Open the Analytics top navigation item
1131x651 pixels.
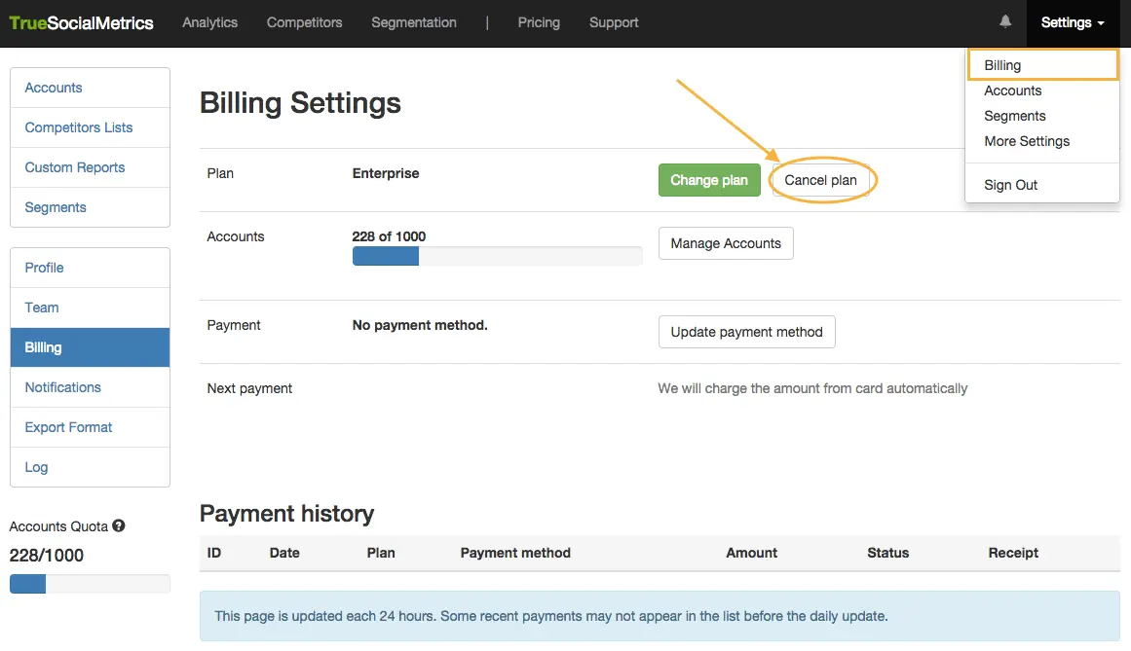point(209,22)
